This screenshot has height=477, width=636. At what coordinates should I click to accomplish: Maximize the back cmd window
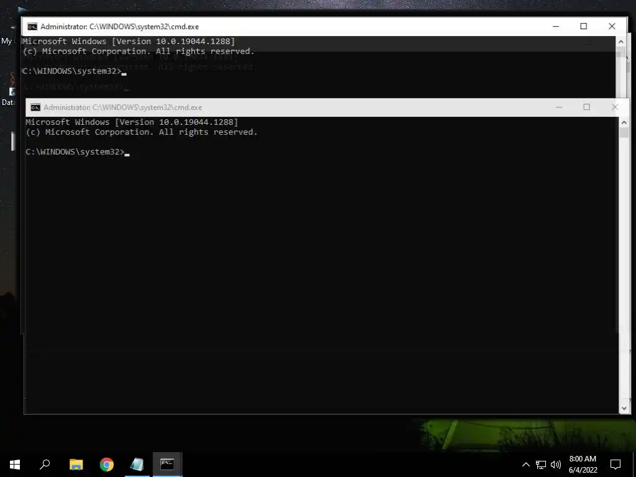coord(583,26)
